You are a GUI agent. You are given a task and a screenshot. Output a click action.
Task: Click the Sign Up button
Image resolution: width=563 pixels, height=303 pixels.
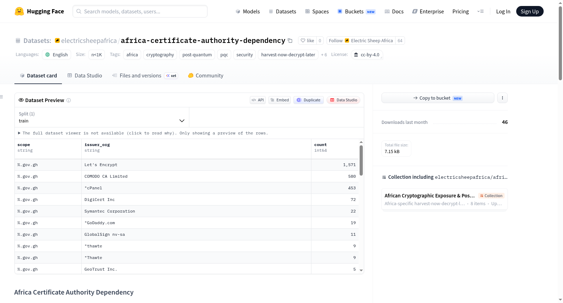coord(530,11)
